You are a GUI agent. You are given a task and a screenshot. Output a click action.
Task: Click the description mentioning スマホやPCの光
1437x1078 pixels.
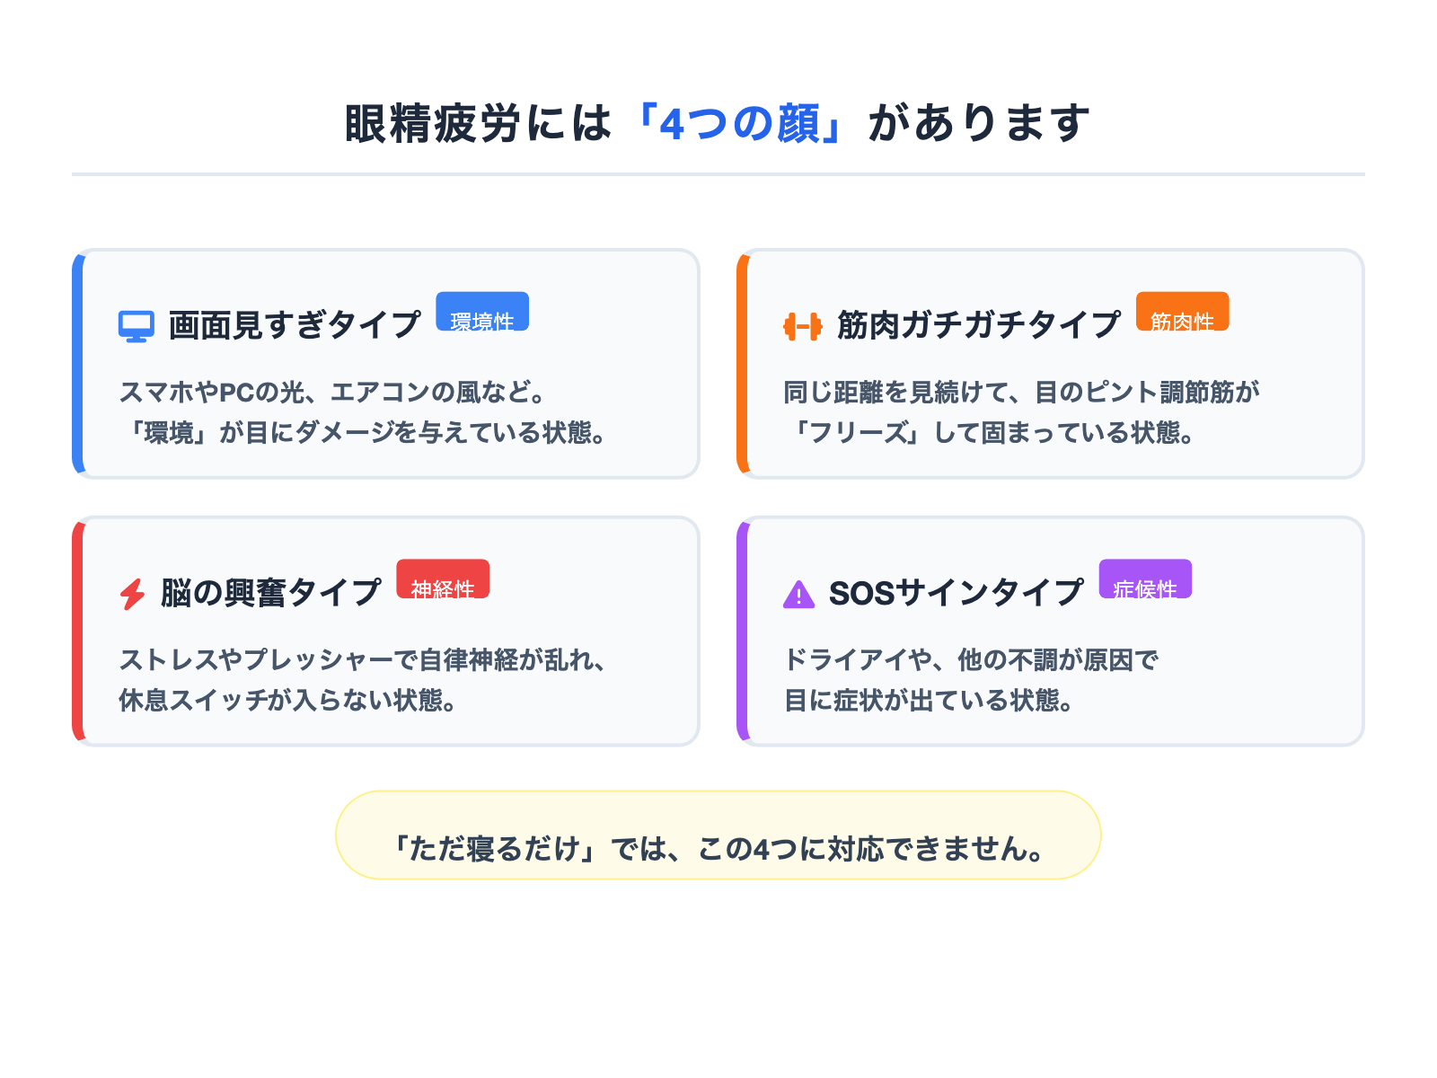click(x=362, y=412)
